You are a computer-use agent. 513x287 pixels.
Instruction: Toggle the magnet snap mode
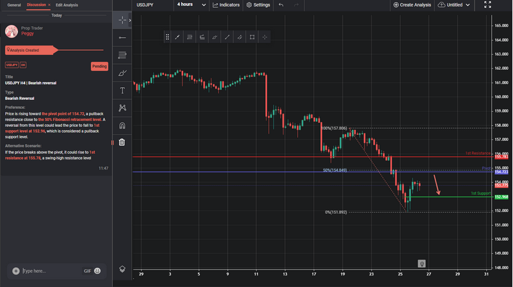(x=122, y=126)
